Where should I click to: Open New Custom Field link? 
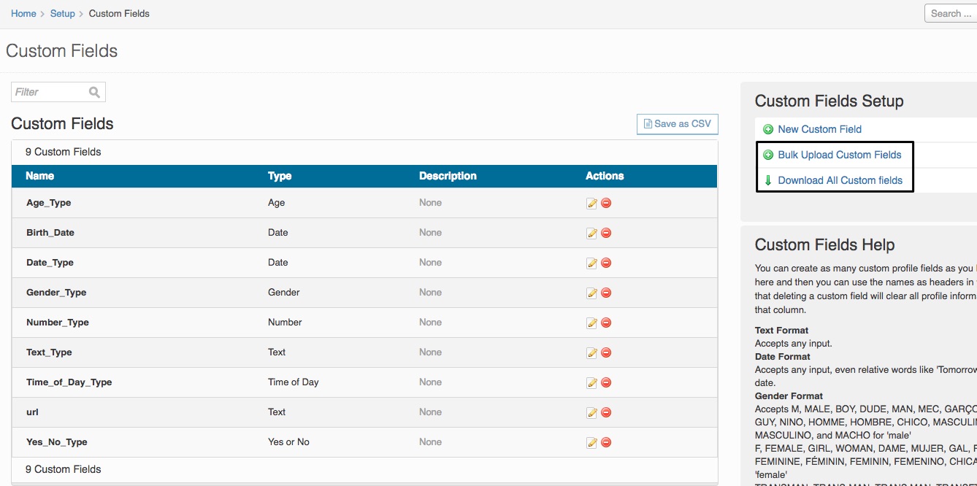coord(819,129)
